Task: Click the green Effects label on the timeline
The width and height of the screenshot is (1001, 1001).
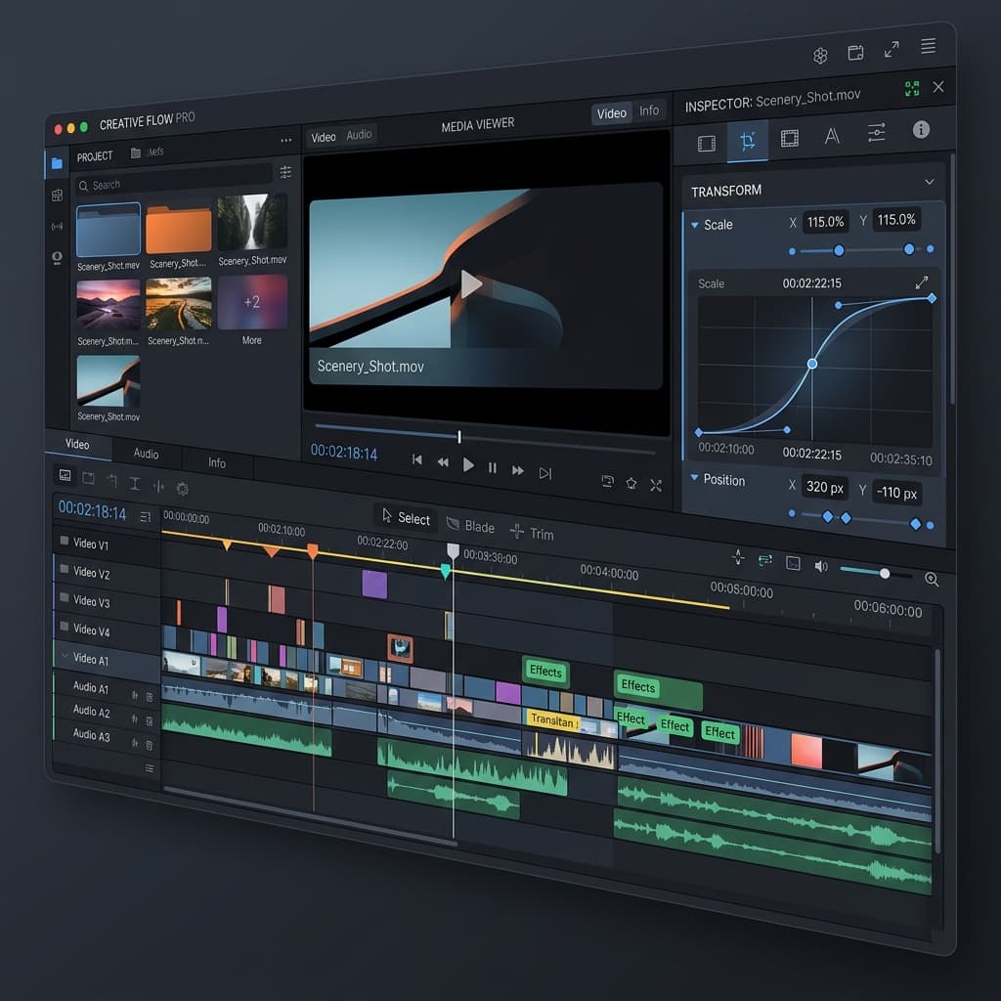Action: pyautogui.click(x=545, y=673)
